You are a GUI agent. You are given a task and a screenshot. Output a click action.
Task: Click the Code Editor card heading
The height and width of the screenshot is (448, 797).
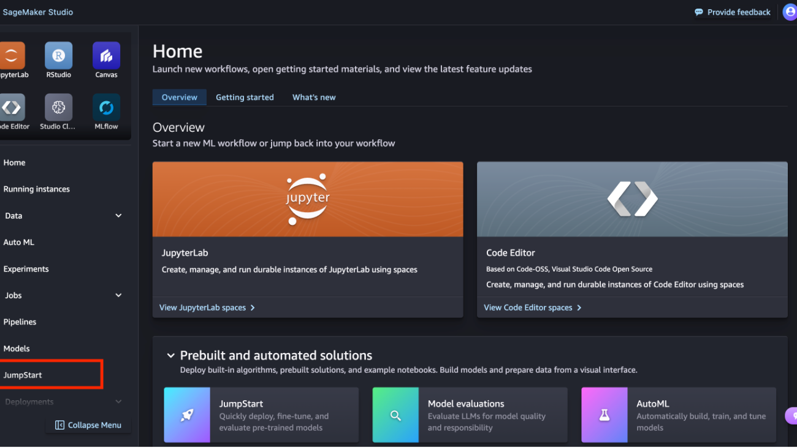(x=511, y=253)
